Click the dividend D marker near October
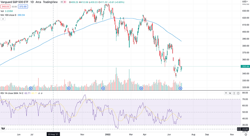This screenshot has width=250, height=136. pos(69,88)
